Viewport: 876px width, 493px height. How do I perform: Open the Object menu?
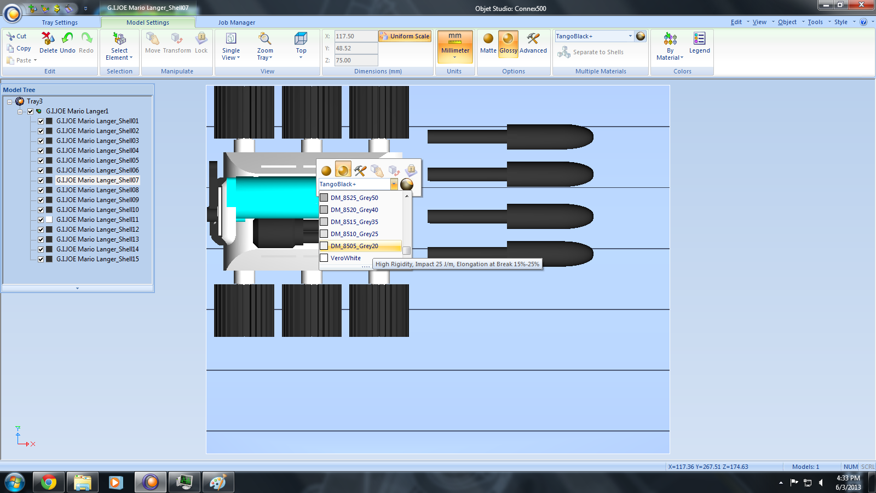tap(787, 22)
